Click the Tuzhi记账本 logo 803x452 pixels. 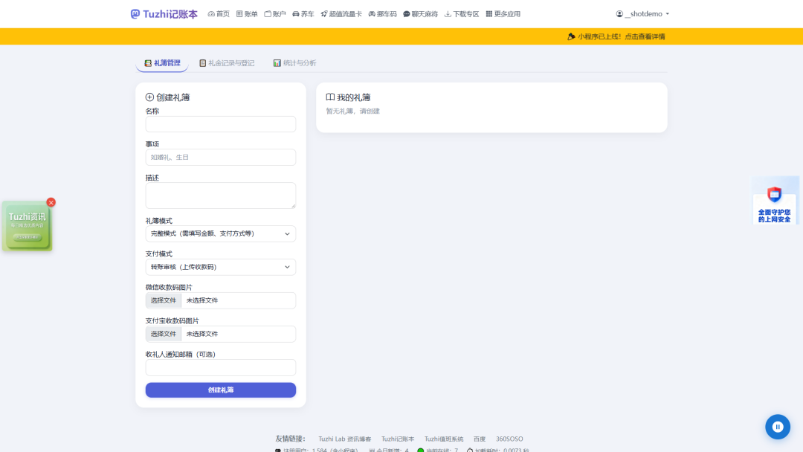tap(164, 14)
